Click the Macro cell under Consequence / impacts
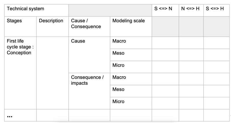The height and width of the screenshot is (123, 231). [x=131, y=79]
